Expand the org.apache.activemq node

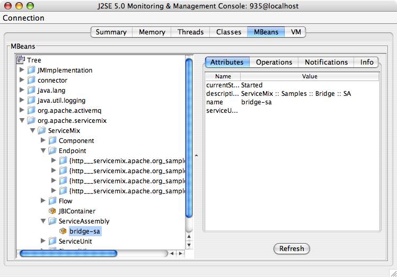(x=22, y=110)
